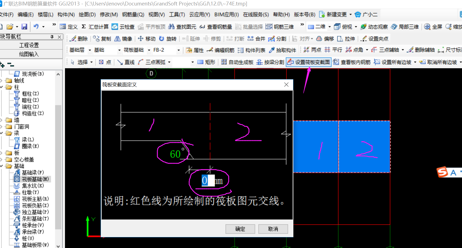Click the 广小二 assistant button
The width and height of the screenshot is (462, 248).
(x=366, y=15)
